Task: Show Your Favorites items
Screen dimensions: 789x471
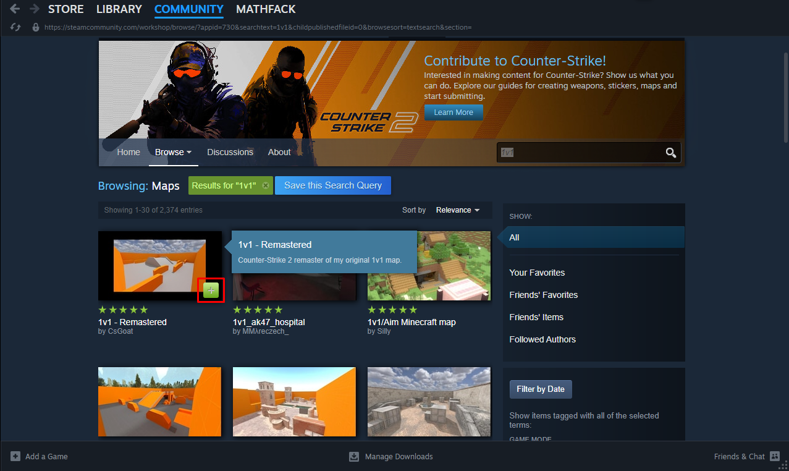Action: pos(537,273)
